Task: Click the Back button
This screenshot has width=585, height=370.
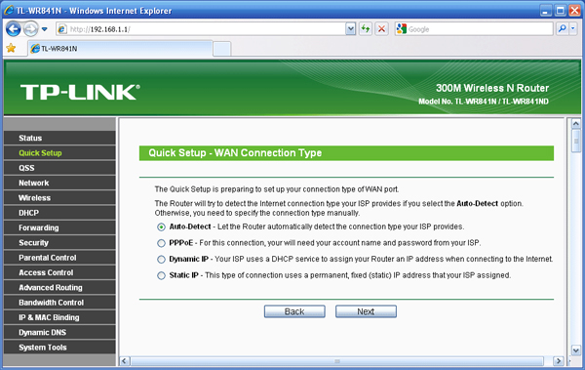Action: pyautogui.click(x=294, y=311)
